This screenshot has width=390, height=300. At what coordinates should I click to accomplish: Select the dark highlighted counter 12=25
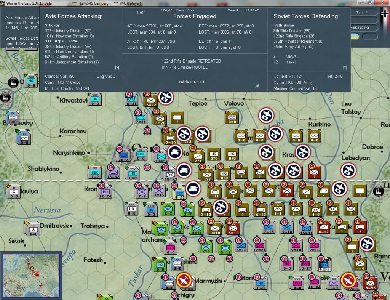[x=324, y=265]
